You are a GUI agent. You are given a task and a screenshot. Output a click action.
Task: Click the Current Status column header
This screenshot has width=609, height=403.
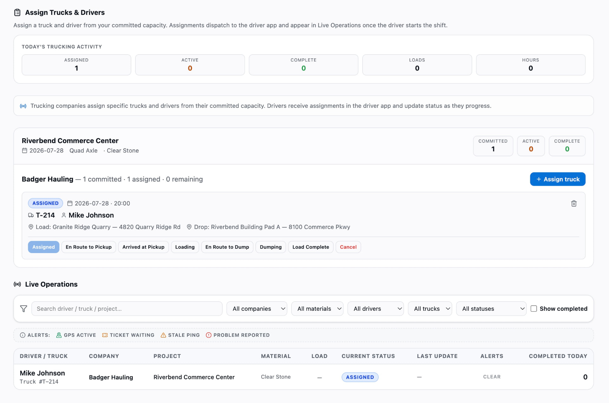pos(368,356)
